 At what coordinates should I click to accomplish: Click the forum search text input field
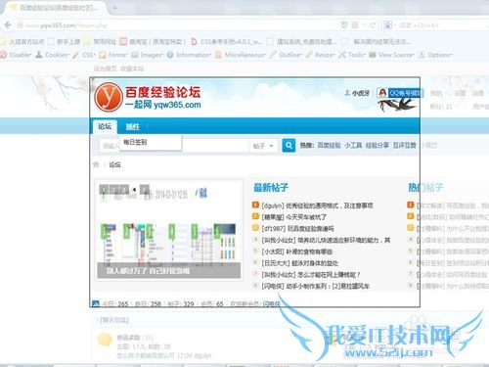[174, 146]
